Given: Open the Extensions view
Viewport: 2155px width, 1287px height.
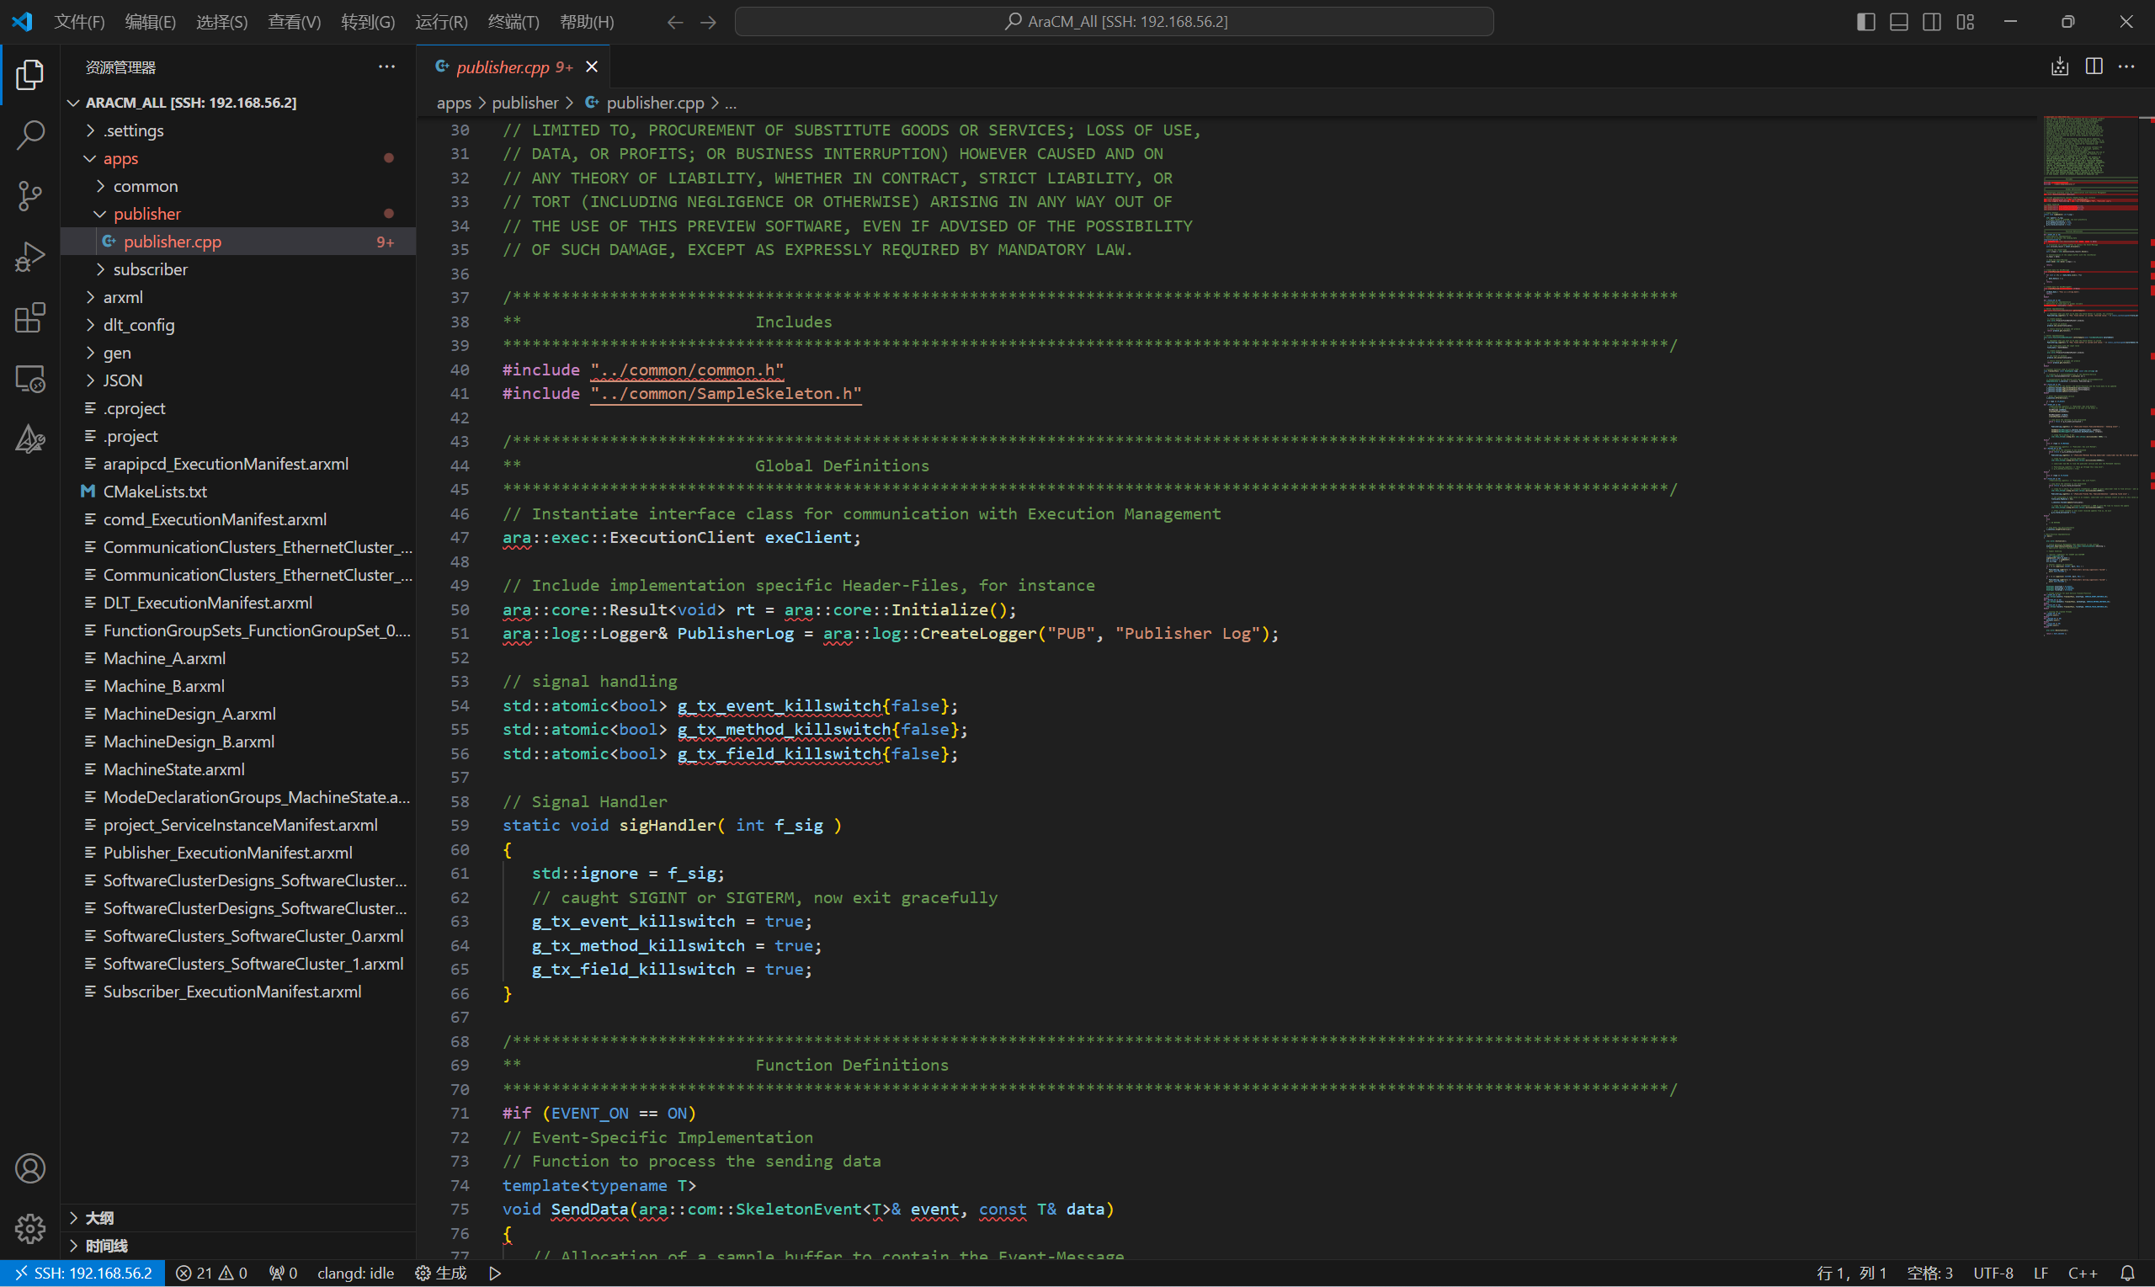Looking at the screenshot, I should point(30,318).
